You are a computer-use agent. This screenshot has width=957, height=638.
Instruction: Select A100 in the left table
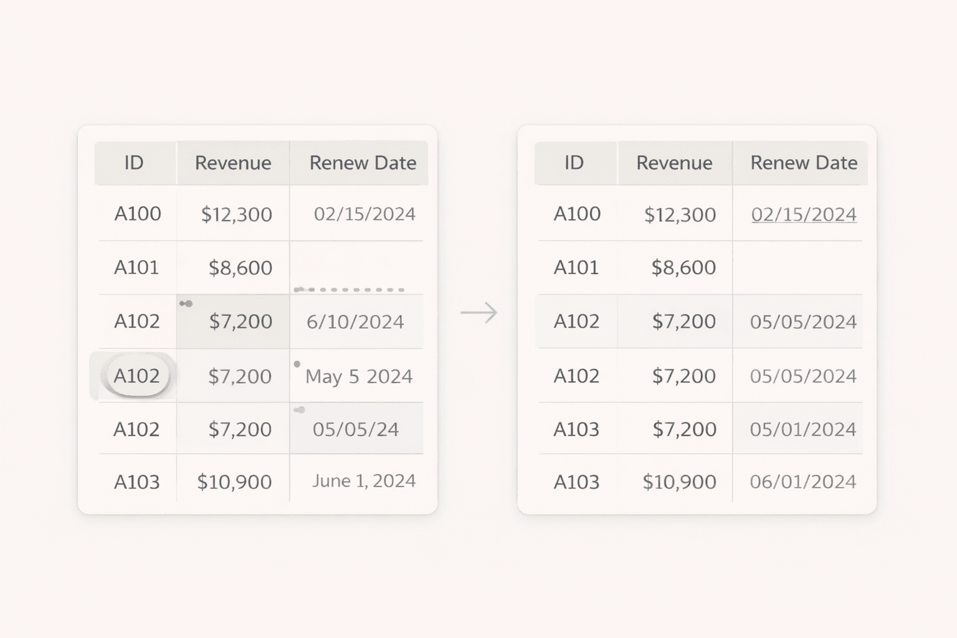138,214
